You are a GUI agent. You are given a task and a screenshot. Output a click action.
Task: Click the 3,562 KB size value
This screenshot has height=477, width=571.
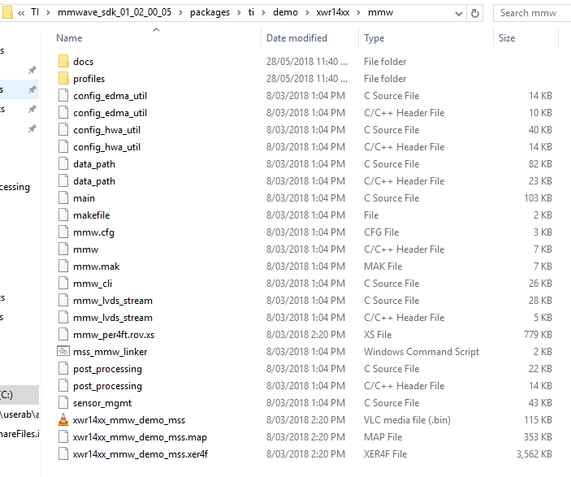point(534,454)
